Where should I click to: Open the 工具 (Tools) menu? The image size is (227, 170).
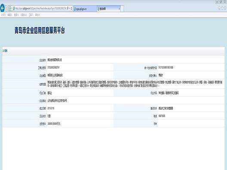(31, 15)
